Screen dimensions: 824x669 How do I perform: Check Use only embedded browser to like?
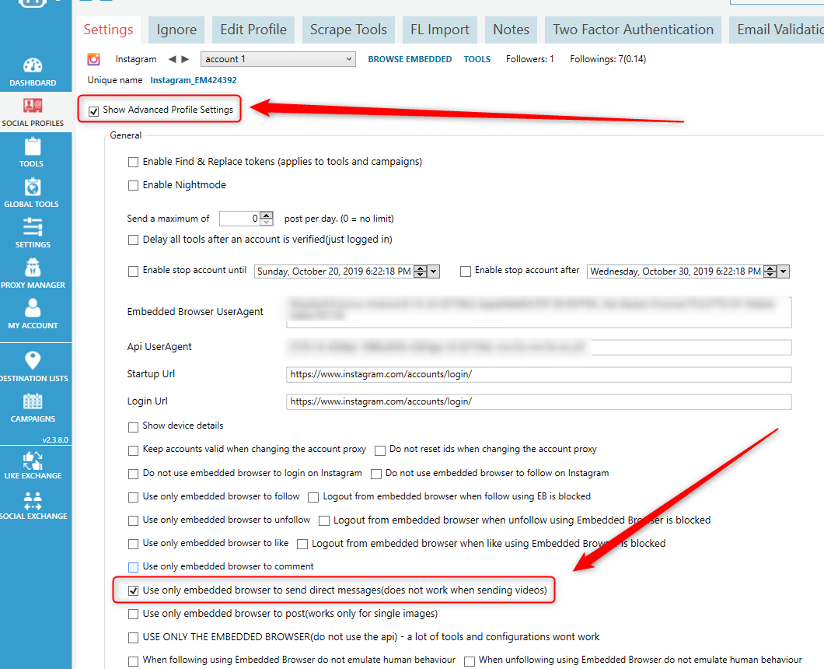[x=133, y=544]
